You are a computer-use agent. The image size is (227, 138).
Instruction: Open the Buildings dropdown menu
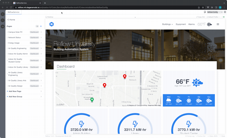coord(167,24)
